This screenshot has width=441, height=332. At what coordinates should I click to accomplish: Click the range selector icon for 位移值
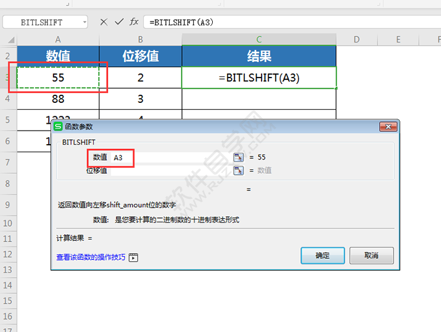239,170
